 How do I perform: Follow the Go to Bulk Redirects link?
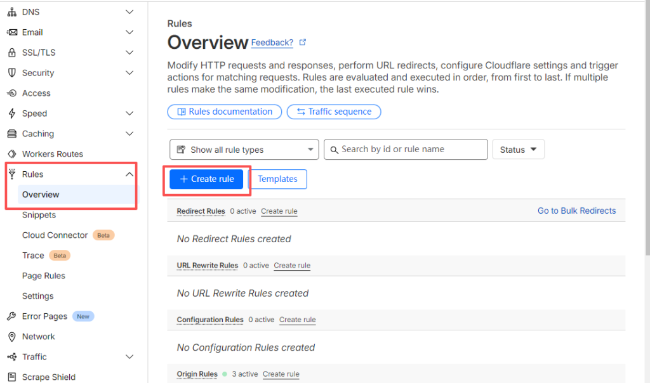point(576,211)
